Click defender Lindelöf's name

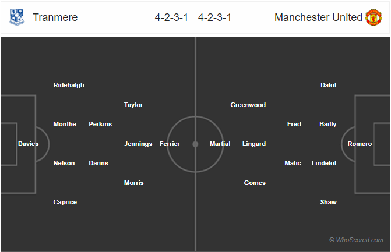coord(325,163)
